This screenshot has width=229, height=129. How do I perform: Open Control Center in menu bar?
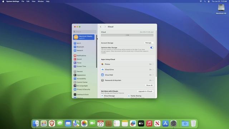tap(209, 1)
